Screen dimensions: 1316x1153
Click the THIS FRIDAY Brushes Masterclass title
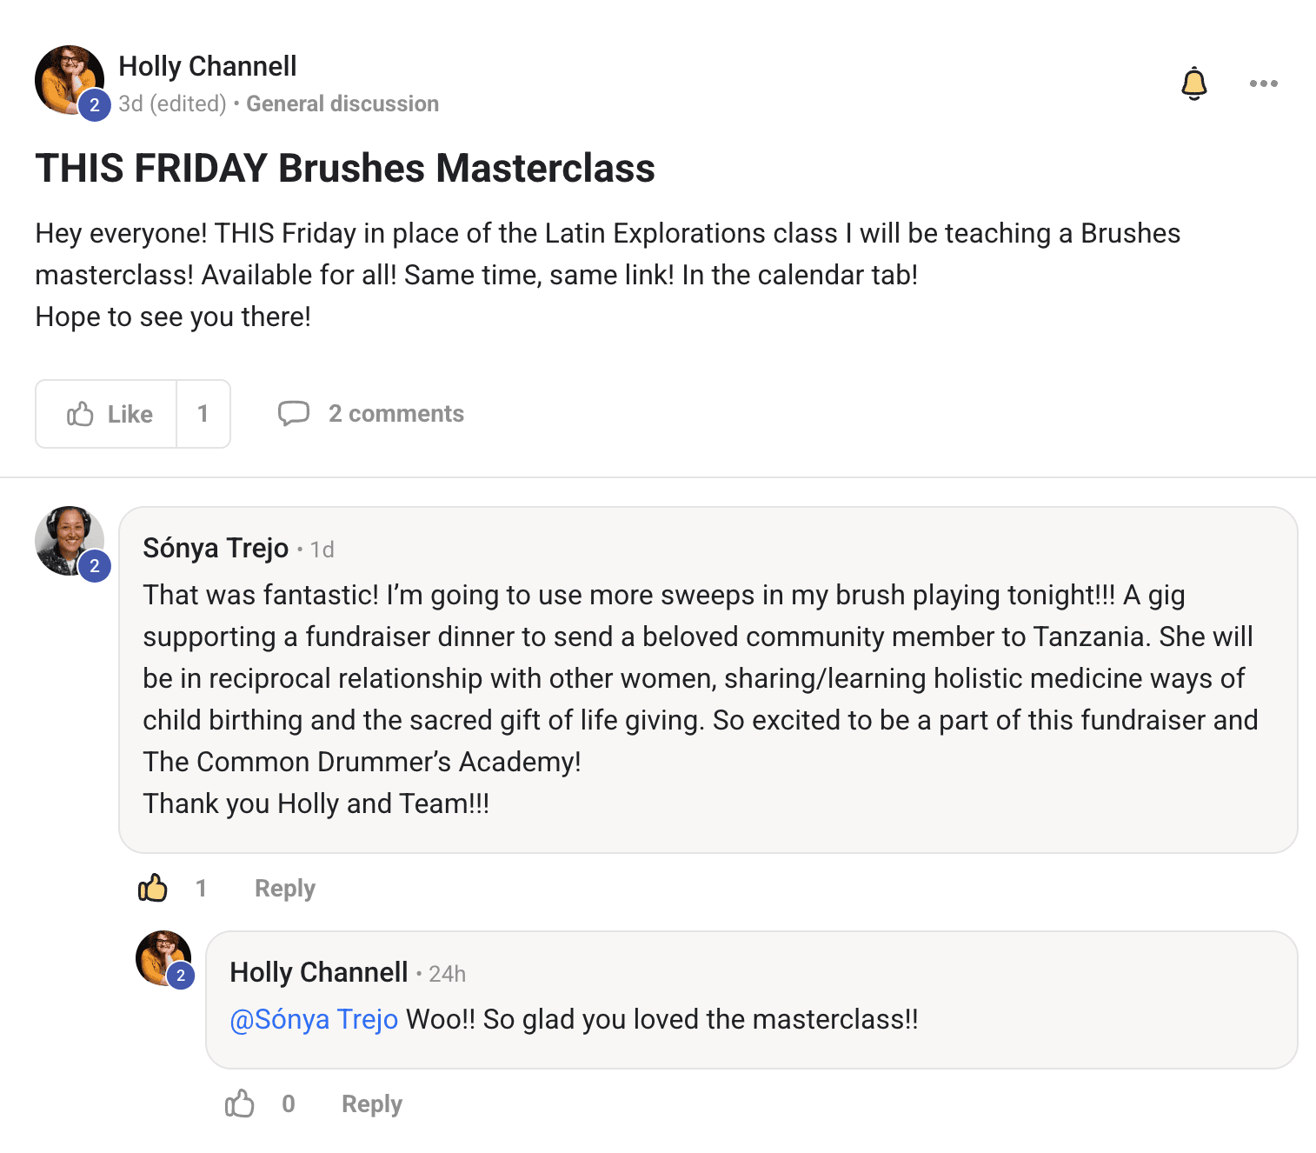click(345, 168)
